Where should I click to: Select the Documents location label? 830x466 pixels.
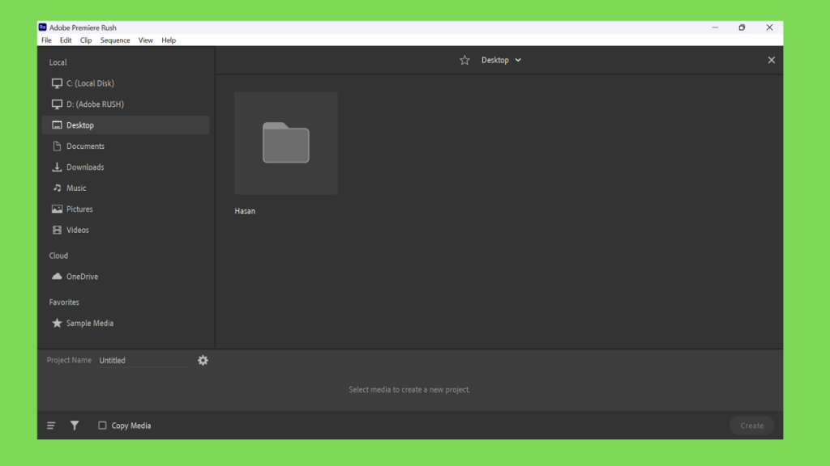pyautogui.click(x=85, y=146)
